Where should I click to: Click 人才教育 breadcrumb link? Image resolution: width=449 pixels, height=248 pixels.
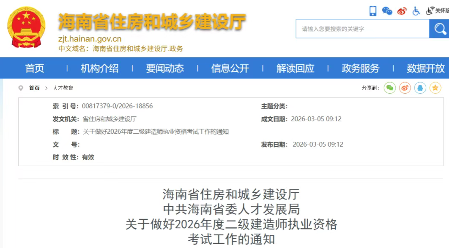coord(63,88)
